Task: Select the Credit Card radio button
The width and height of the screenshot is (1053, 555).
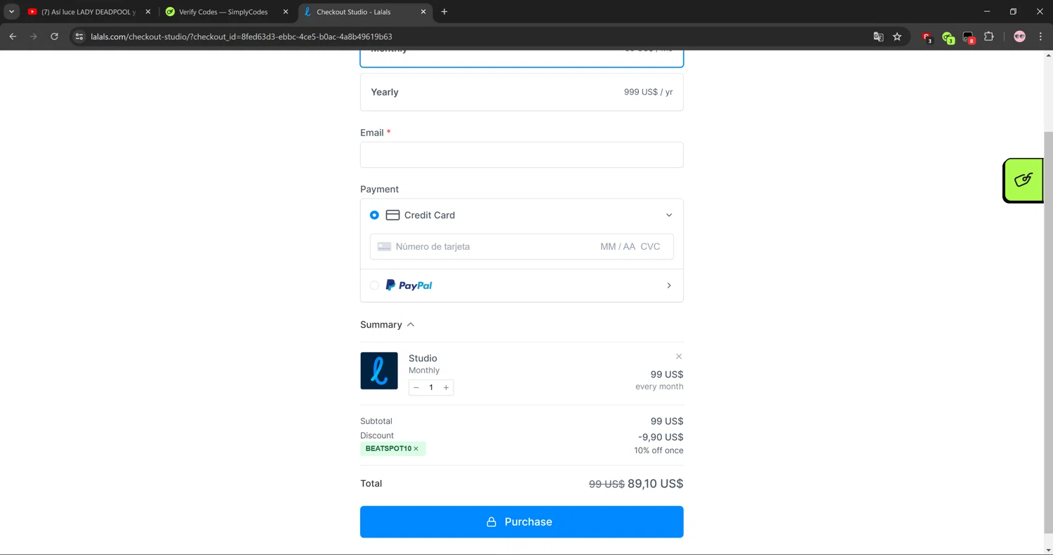Action: (x=374, y=215)
